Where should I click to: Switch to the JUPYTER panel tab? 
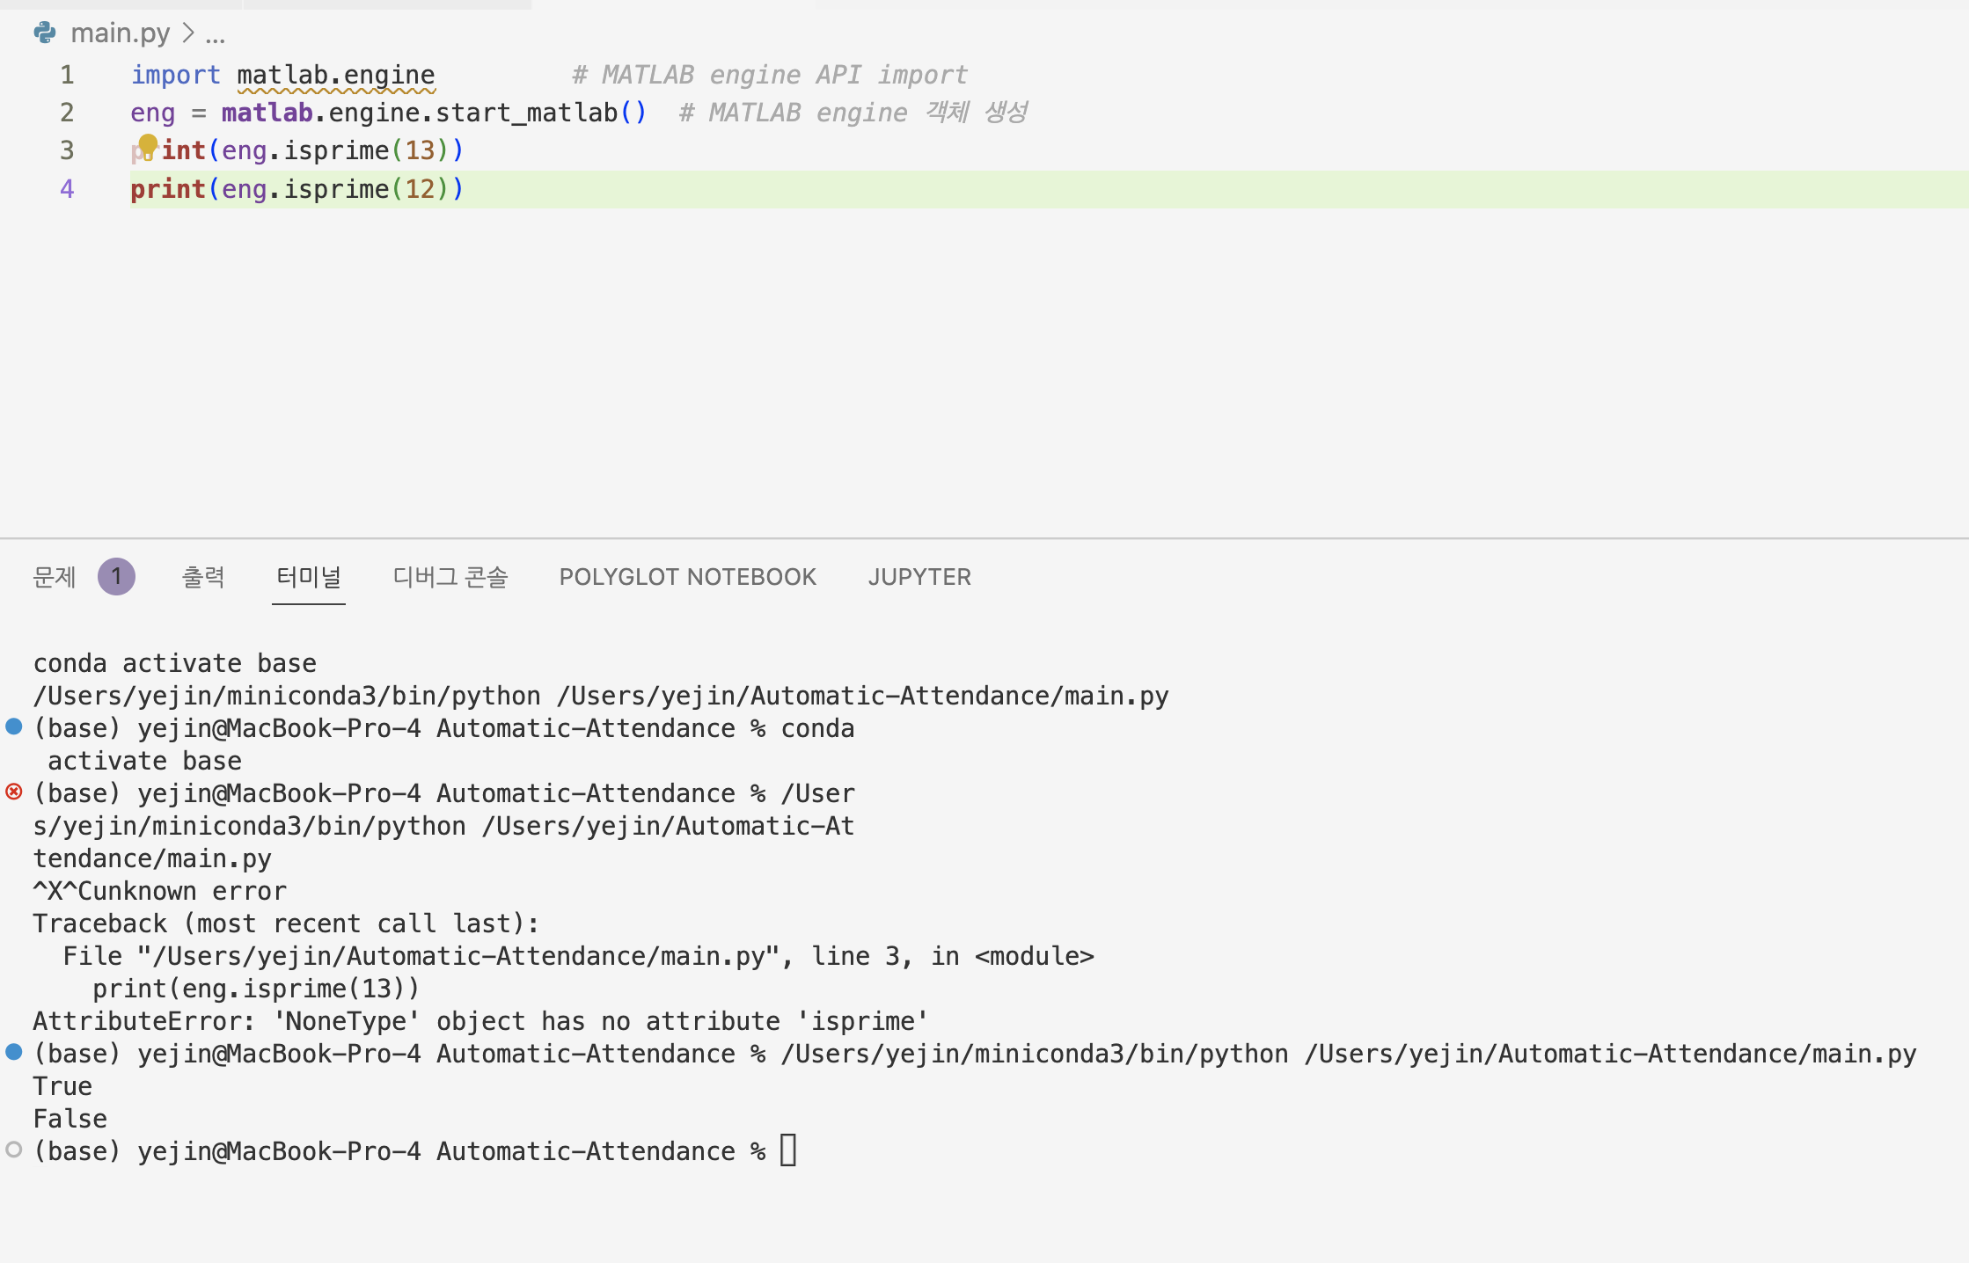click(x=919, y=577)
